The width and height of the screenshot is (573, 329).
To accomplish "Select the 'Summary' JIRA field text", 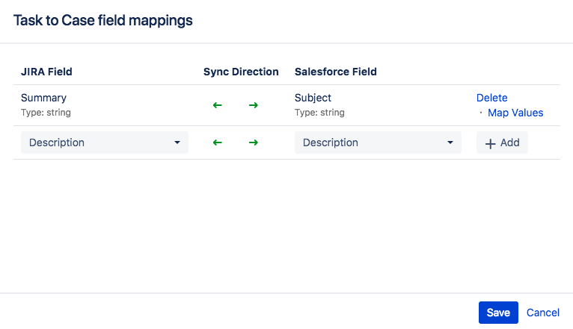I will tap(43, 98).
